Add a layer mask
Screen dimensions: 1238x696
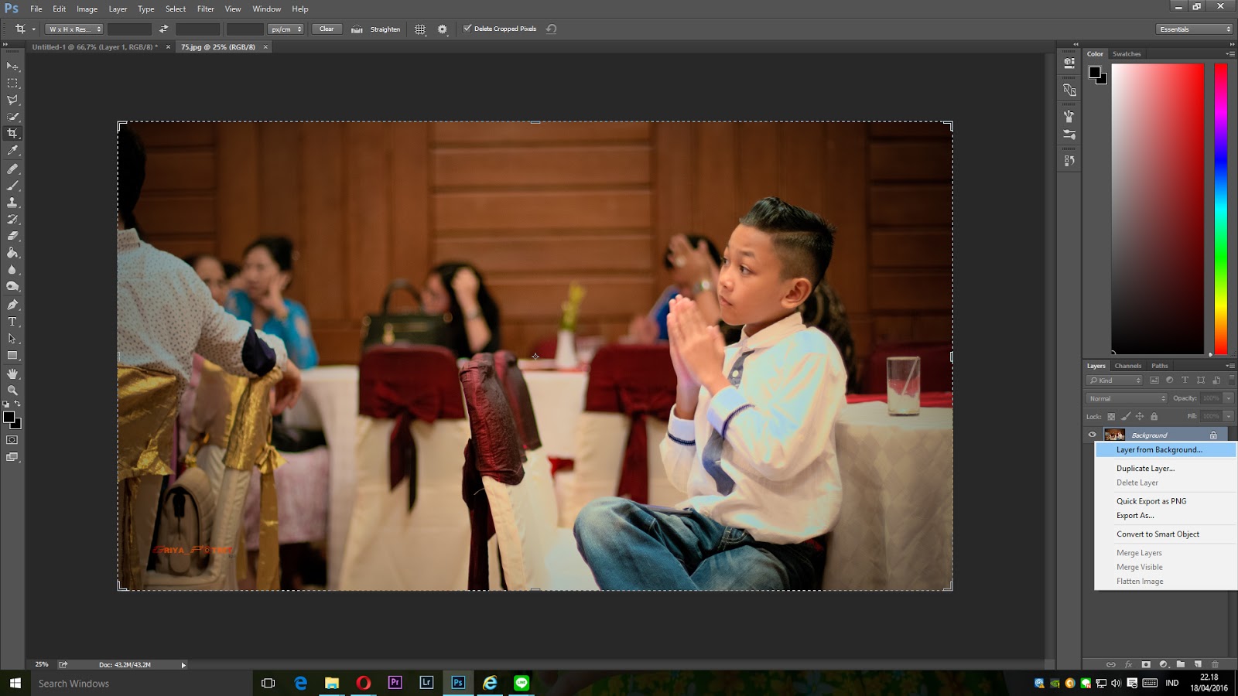[1146, 664]
